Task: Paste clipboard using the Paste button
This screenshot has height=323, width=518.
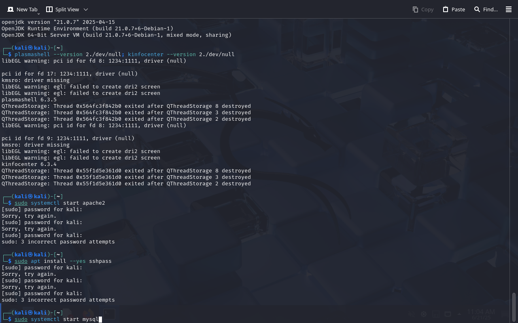Action: pyautogui.click(x=454, y=9)
